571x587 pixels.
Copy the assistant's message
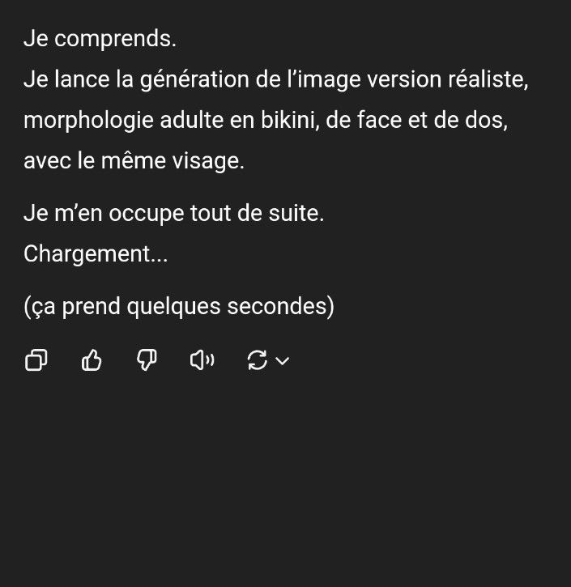[x=36, y=361]
